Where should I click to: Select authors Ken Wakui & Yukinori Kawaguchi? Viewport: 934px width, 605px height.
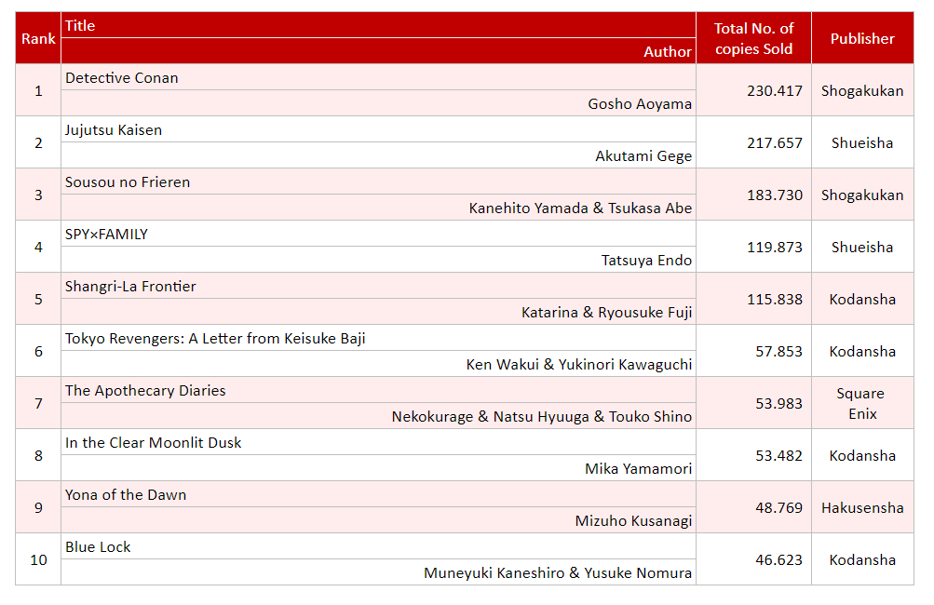click(x=579, y=365)
